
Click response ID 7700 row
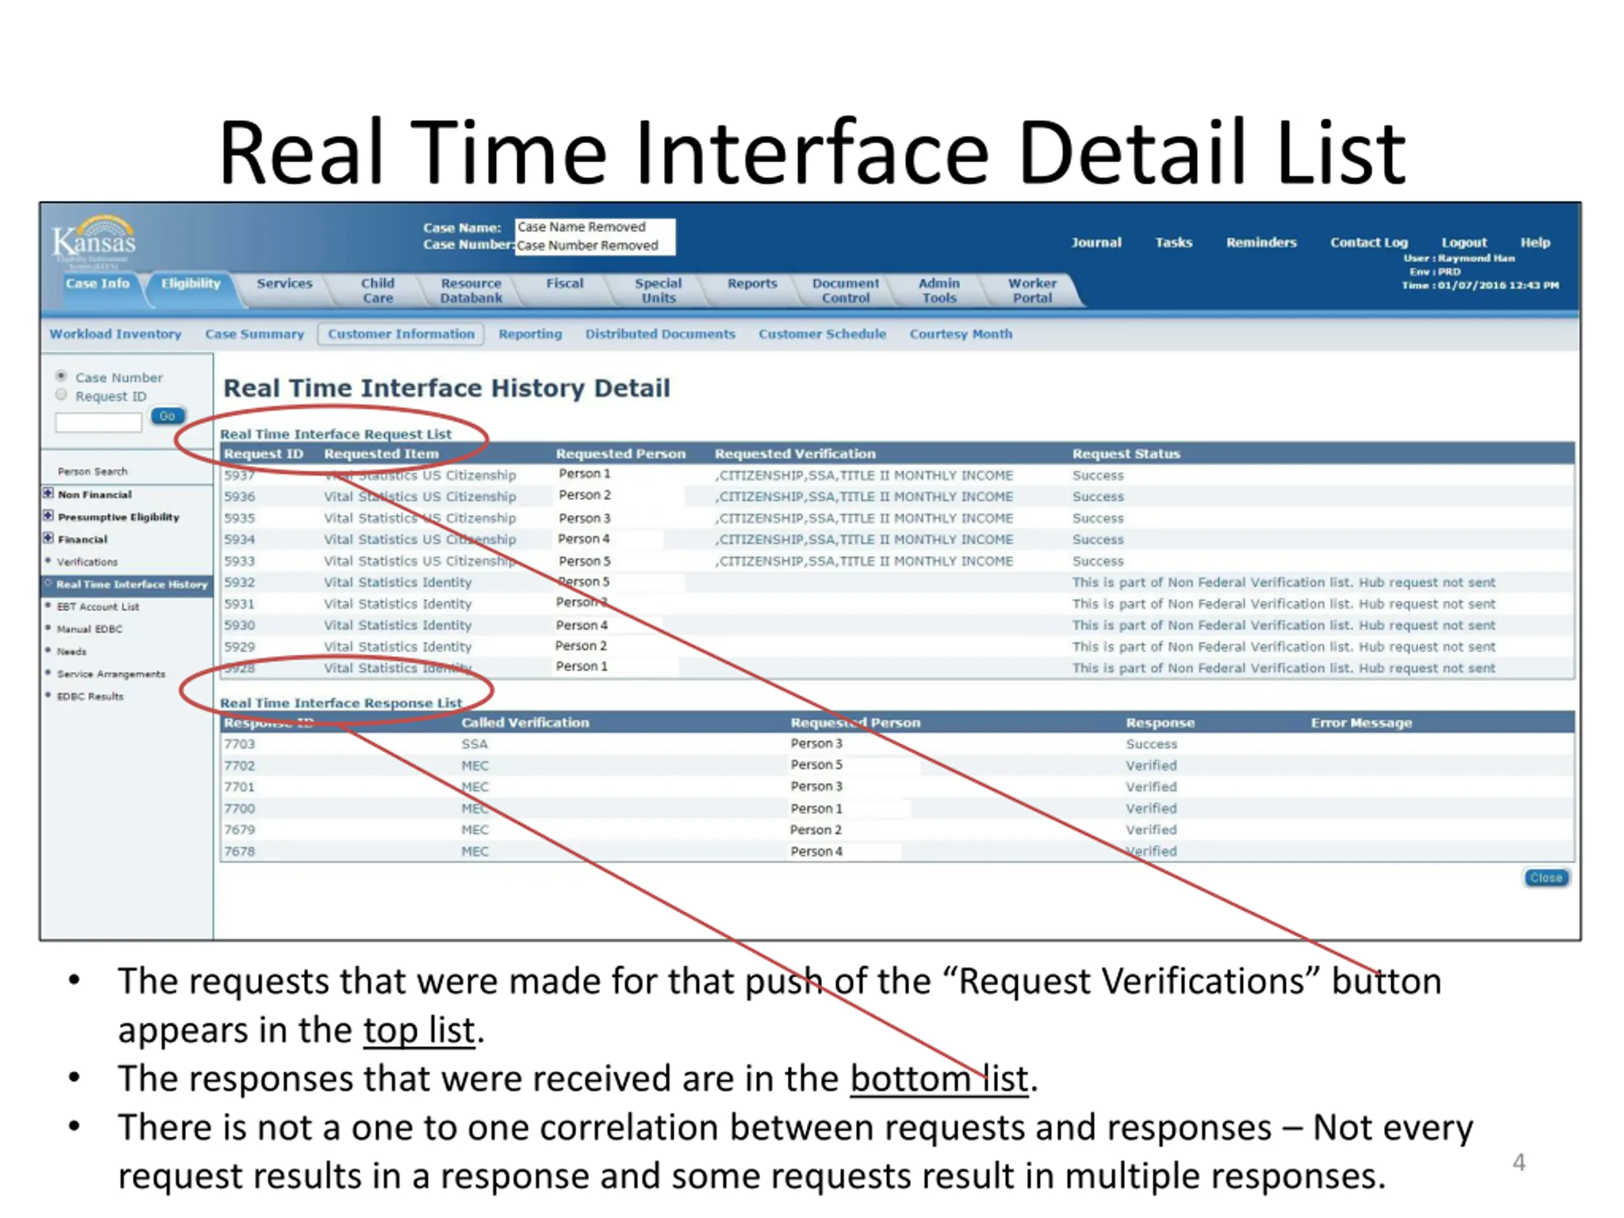coord(897,808)
